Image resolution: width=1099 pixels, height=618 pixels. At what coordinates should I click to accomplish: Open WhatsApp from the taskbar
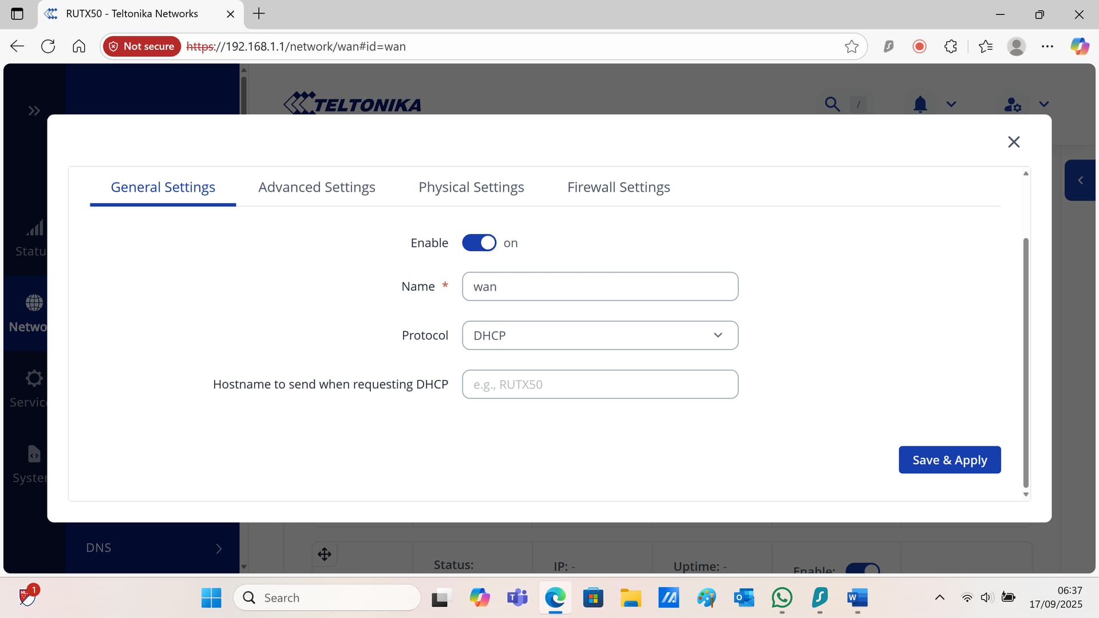pos(782,598)
